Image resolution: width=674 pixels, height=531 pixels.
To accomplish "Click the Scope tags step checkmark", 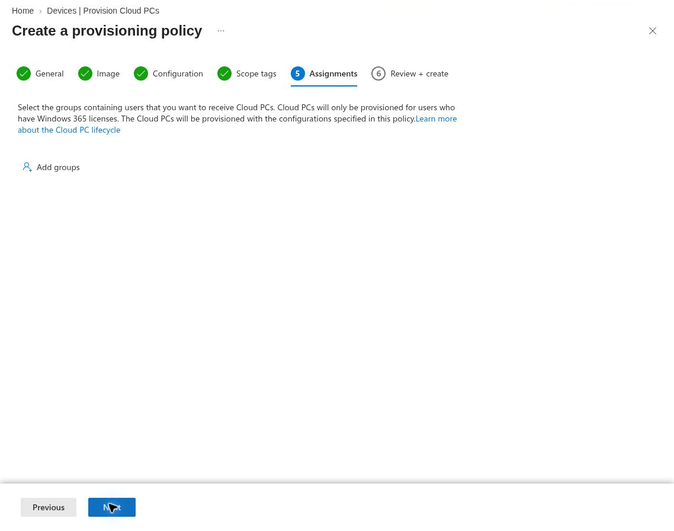I will pyautogui.click(x=224, y=73).
